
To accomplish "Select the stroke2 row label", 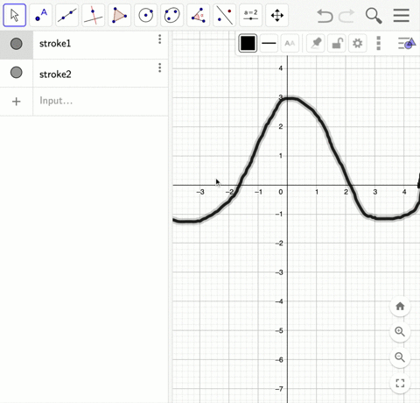I will click(x=55, y=74).
